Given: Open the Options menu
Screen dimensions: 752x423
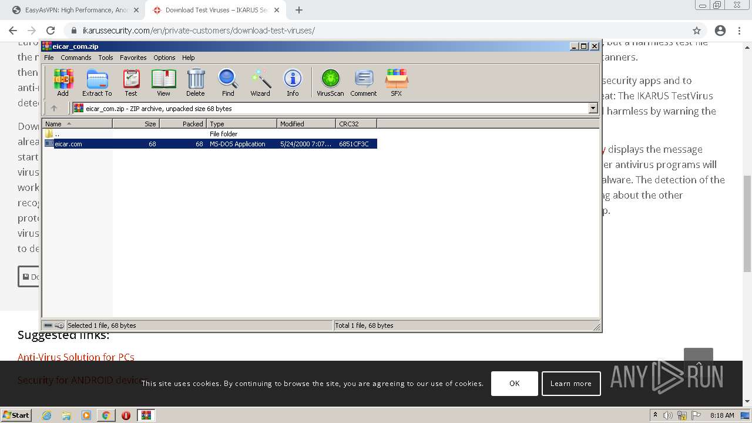Looking at the screenshot, I should click(164, 58).
